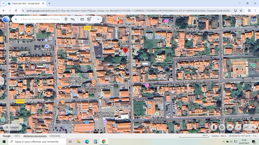View site information icon in address bar
The width and height of the screenshot is (259, 145).
point(23,11)
